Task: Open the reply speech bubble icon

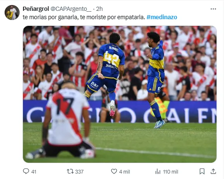Action: point(26,171)
